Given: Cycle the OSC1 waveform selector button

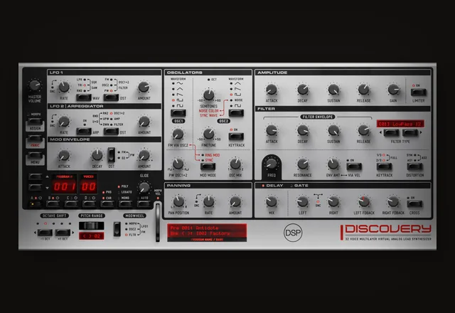Looking at the screenshot, I should tap(178, 112).
